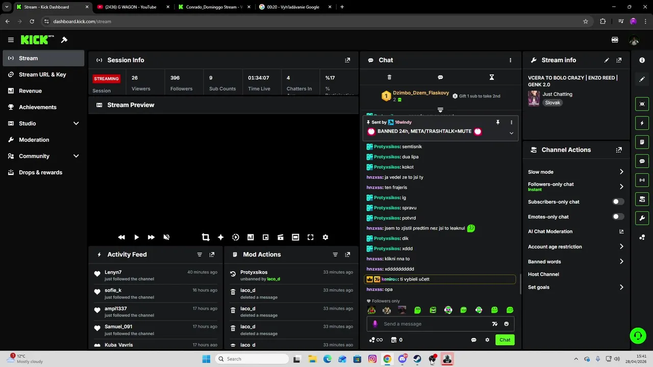This screenshot has width=653, height=367.
Task: Toggle the Session Info panel in the right rail
Action: [642, 180]
